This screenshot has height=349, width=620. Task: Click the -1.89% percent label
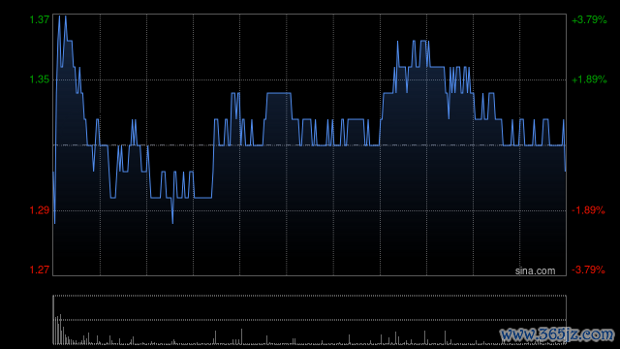588,210
